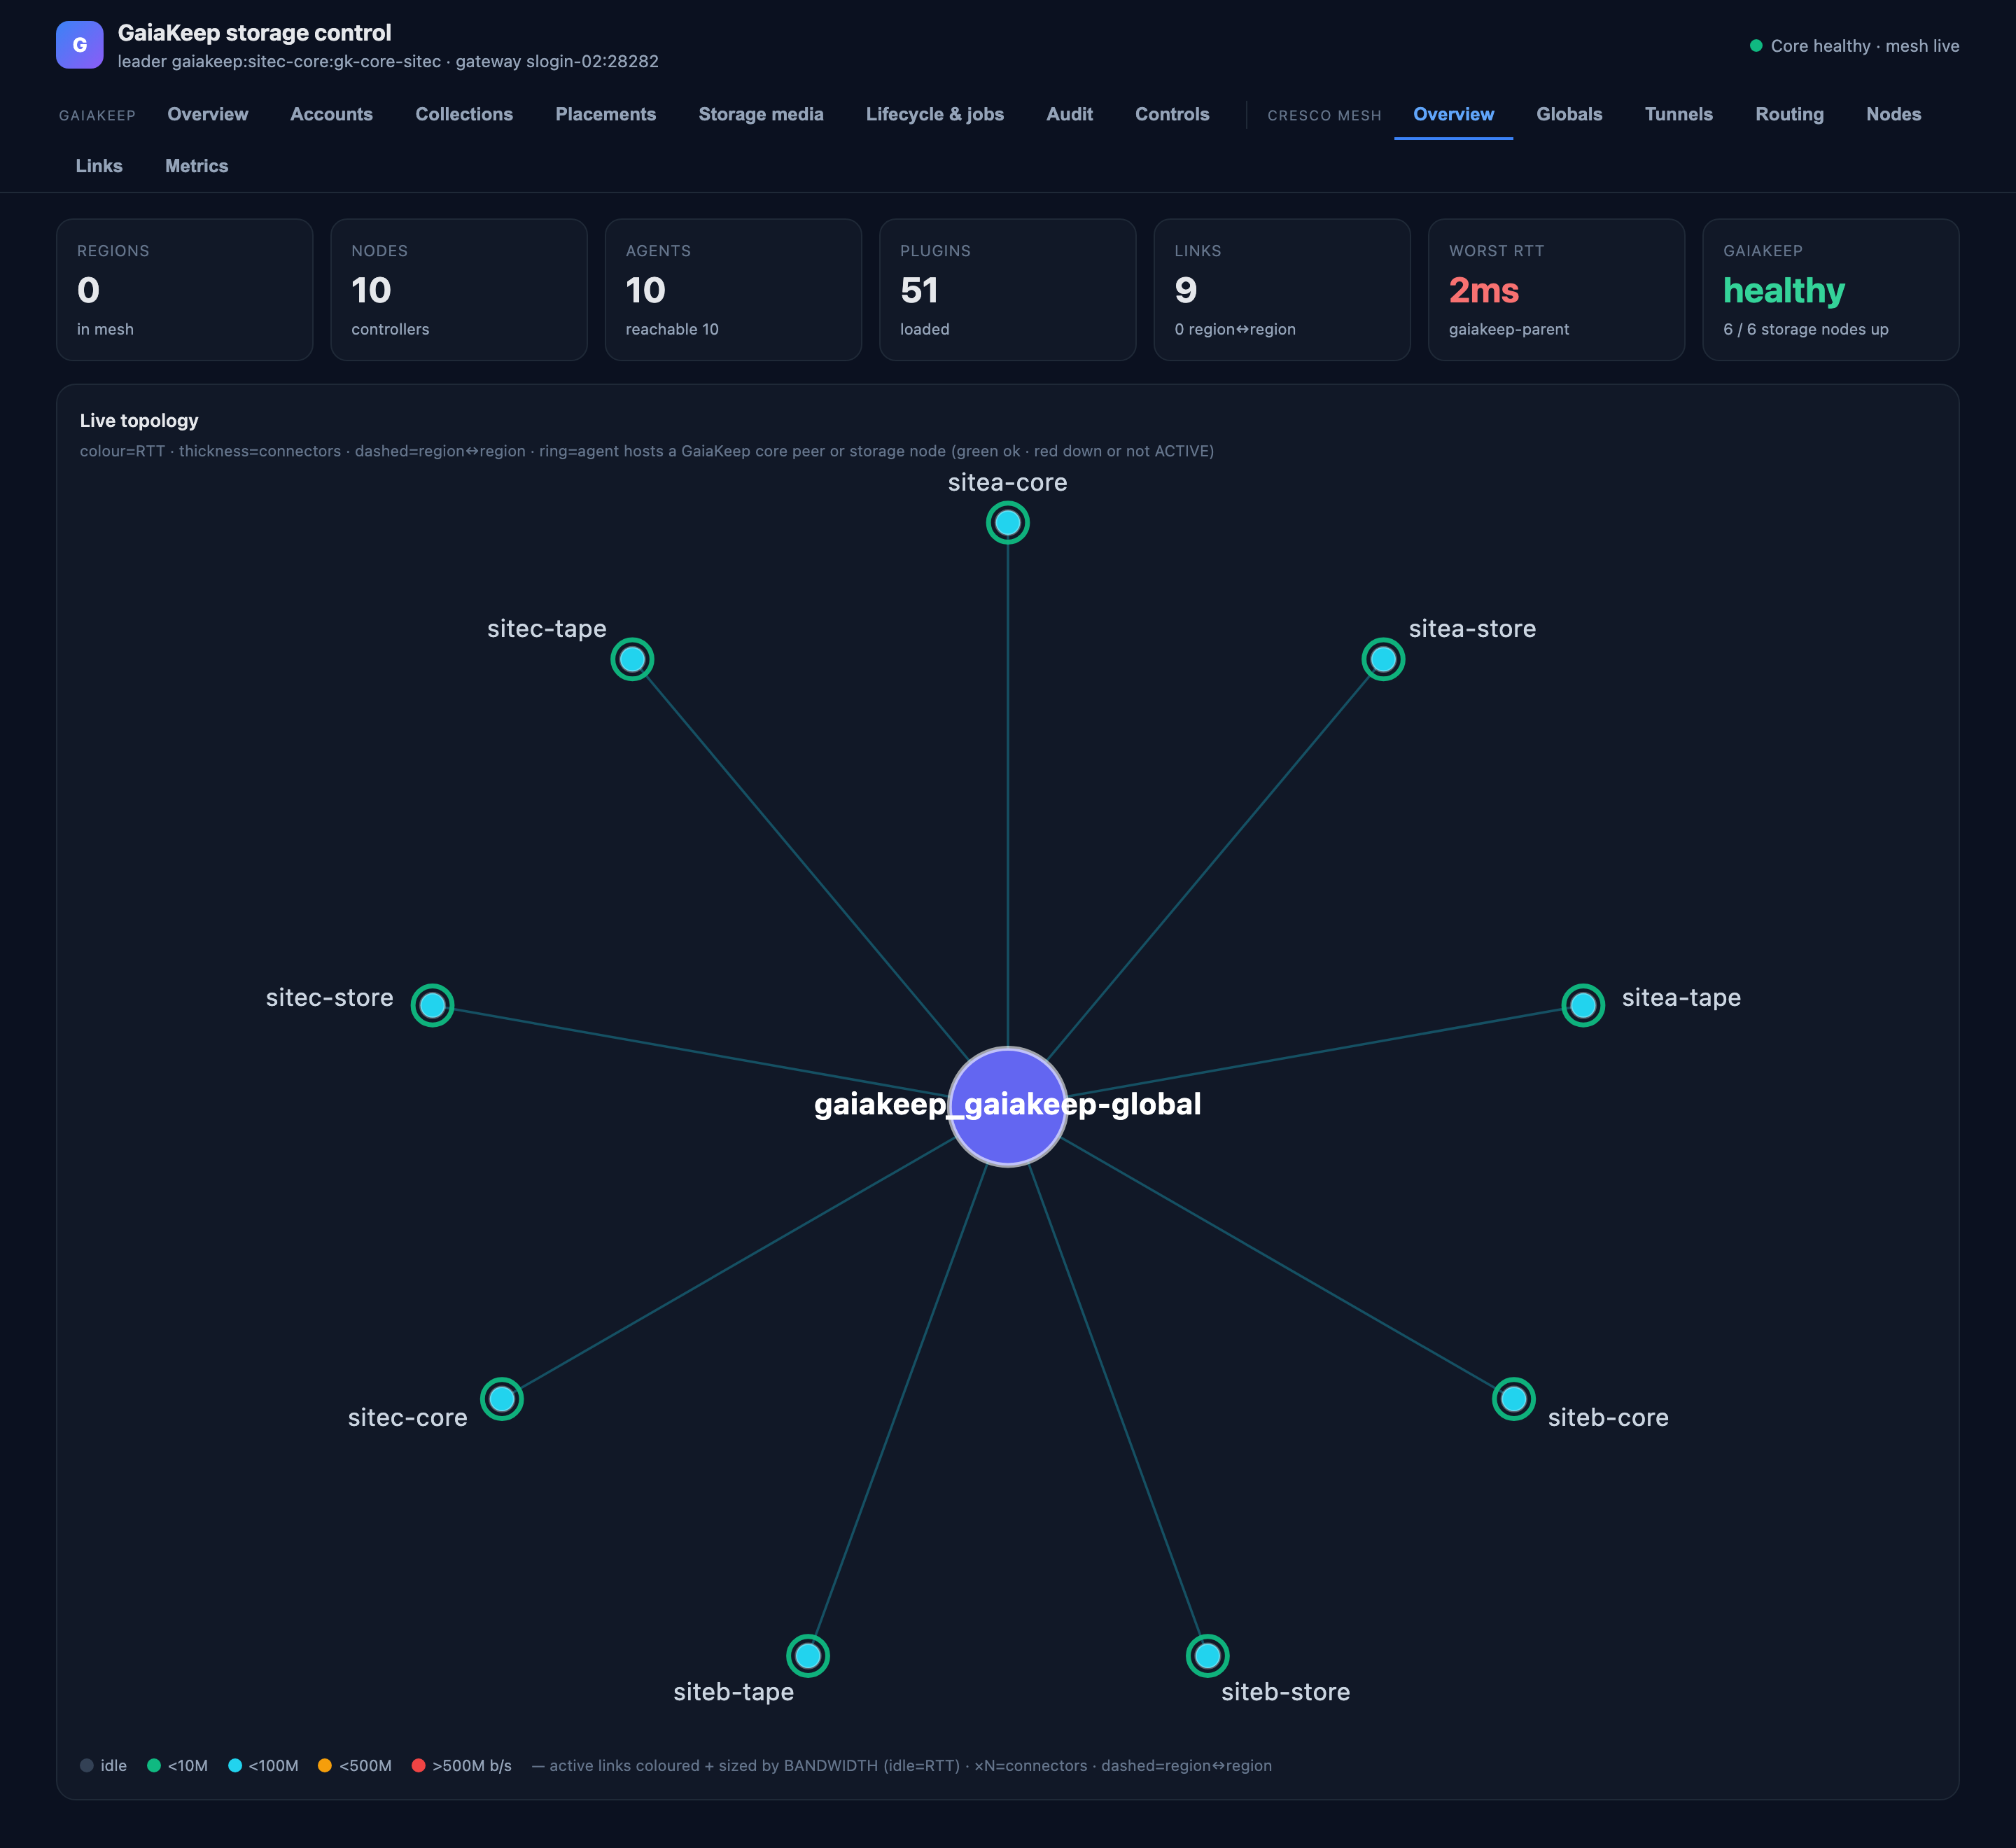Viewport: 2016px width, 1848px height.
Task: Click the GaiaKeep G logo icon
Action: pyautogui.click(x=79, y=45)
